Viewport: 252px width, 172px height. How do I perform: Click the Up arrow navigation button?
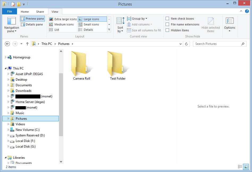point(27,44)
